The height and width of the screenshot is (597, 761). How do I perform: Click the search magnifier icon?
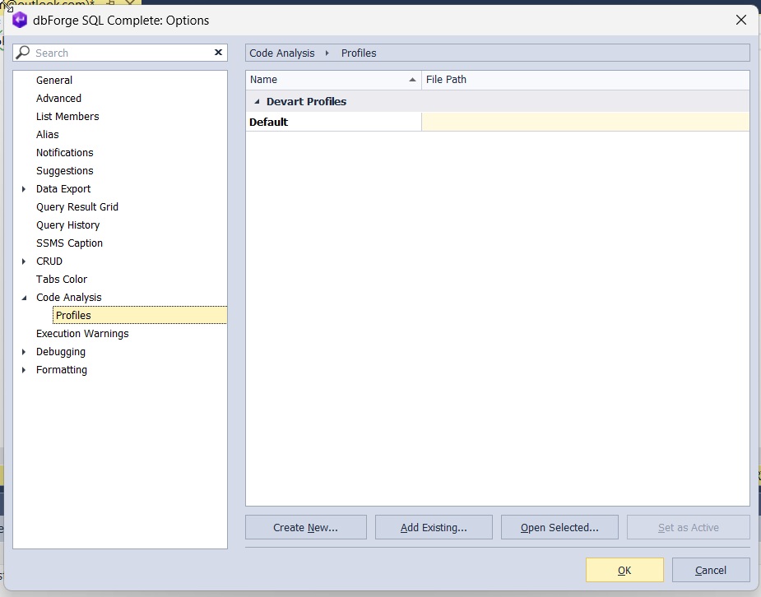tap(24, 53)
